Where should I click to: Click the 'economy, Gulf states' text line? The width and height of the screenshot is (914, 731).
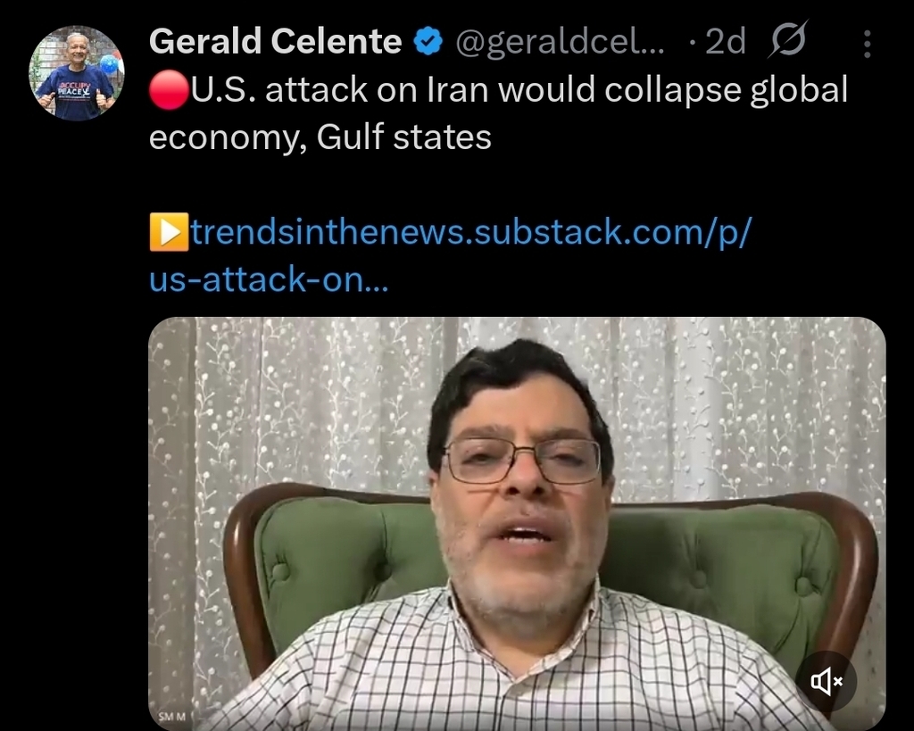(x=320, y=137)
